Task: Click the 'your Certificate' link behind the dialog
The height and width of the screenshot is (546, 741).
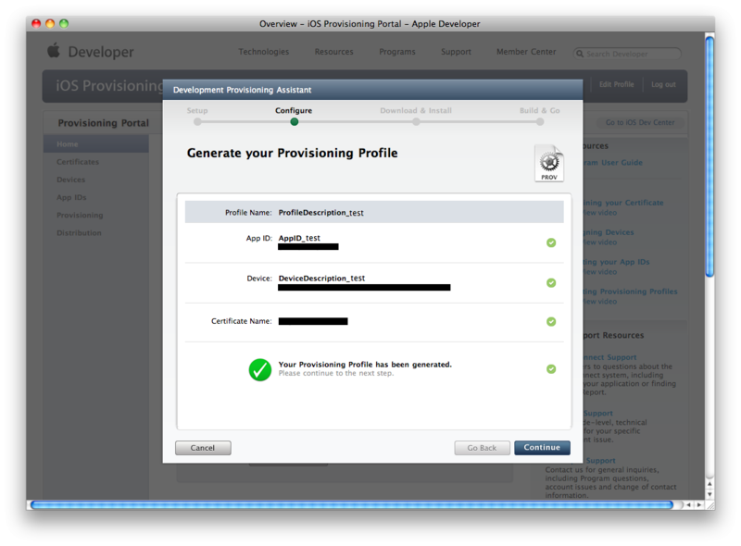Action: coord(623,203)
